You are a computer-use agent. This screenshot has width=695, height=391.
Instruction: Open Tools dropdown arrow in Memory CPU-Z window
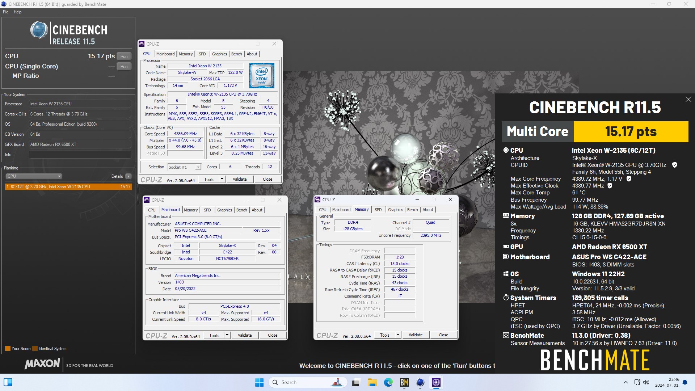pyautogui.click(x=398, y=335)
